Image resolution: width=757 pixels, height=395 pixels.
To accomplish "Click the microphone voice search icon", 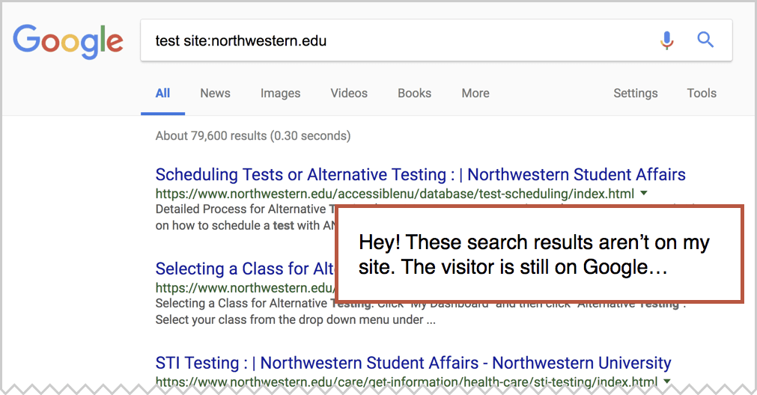I will (x=666, y=40).
